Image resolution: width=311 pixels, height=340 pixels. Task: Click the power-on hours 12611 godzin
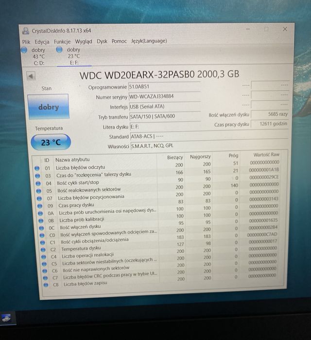click(270, 124)
